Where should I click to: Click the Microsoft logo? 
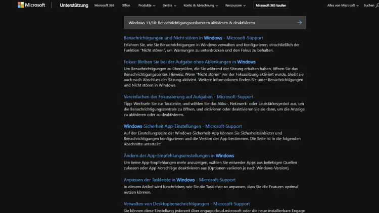tap(31, 5)
